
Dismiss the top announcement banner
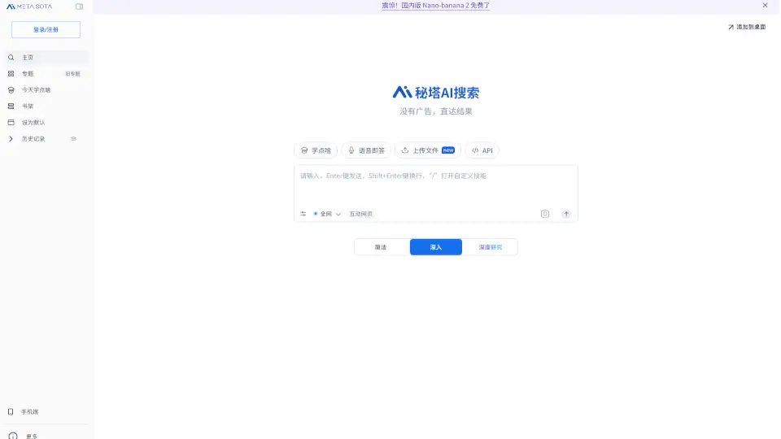click(765, 6)
